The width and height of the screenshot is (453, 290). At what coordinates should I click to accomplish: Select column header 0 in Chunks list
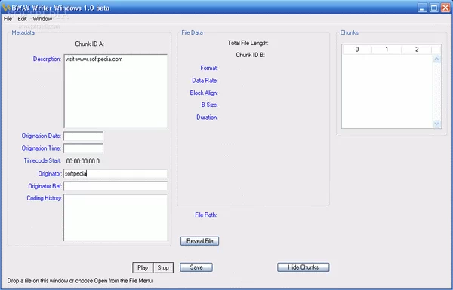357,50
